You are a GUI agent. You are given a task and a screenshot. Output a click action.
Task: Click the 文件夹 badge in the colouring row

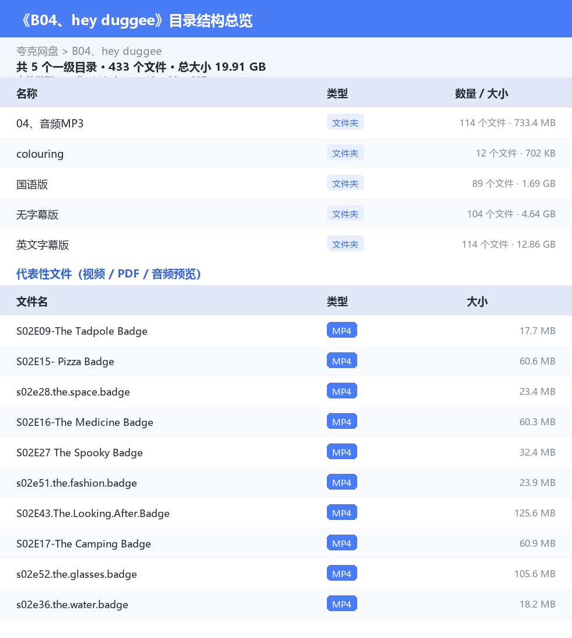click(345, 153)
